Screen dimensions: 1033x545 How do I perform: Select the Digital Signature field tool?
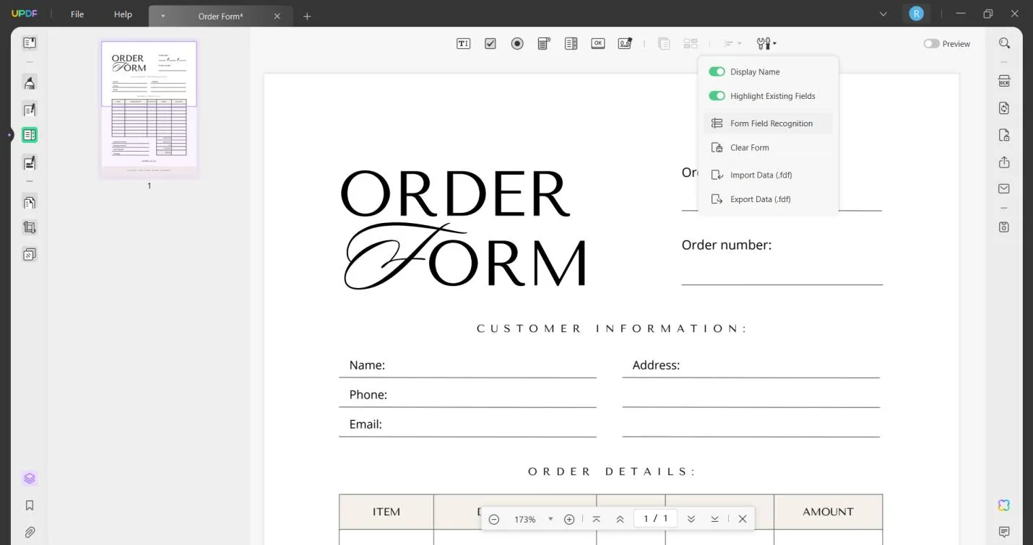tap(625, 44)
